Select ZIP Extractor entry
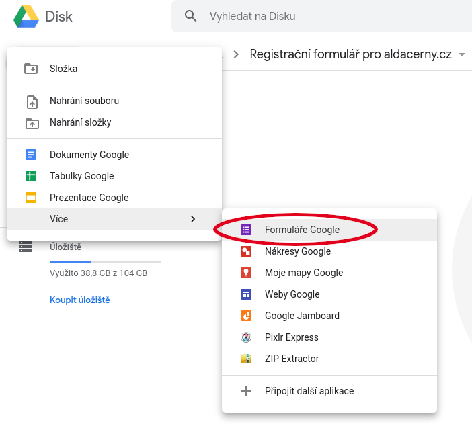 329,359
